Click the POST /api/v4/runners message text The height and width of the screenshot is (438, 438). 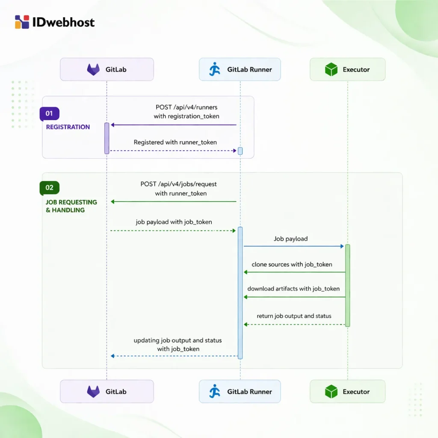(x=186, y=112)
